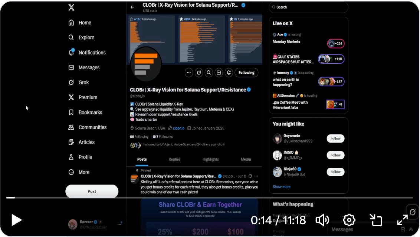
Task: Open Notifications from sidebar
Action: (87, 52)
